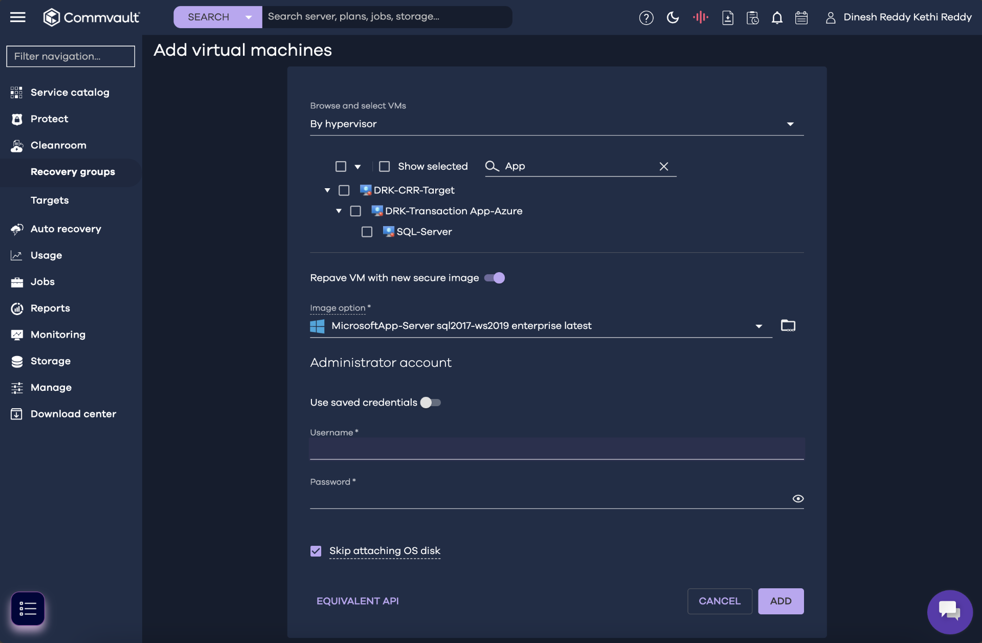Click the Username input field

pos(556,449)
